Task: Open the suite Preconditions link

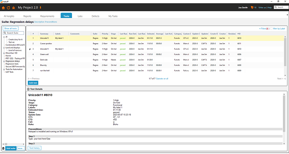Action: pyautogui.click(x=51, y=22)
